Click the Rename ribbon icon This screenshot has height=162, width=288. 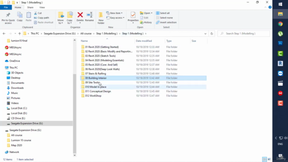click(x=90, y=15)
